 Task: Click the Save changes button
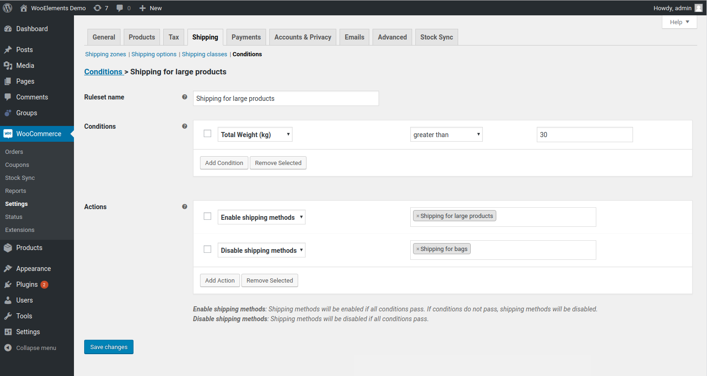point(109,347)
